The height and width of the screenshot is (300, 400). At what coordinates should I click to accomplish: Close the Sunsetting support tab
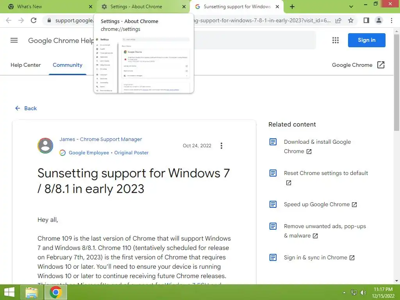[x=277, y=7]
